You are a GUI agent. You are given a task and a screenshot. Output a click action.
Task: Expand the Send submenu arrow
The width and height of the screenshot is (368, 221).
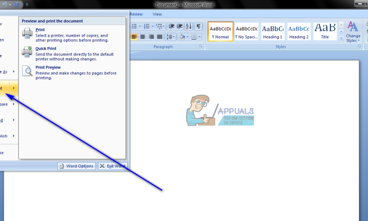click(x=14, y=120)
